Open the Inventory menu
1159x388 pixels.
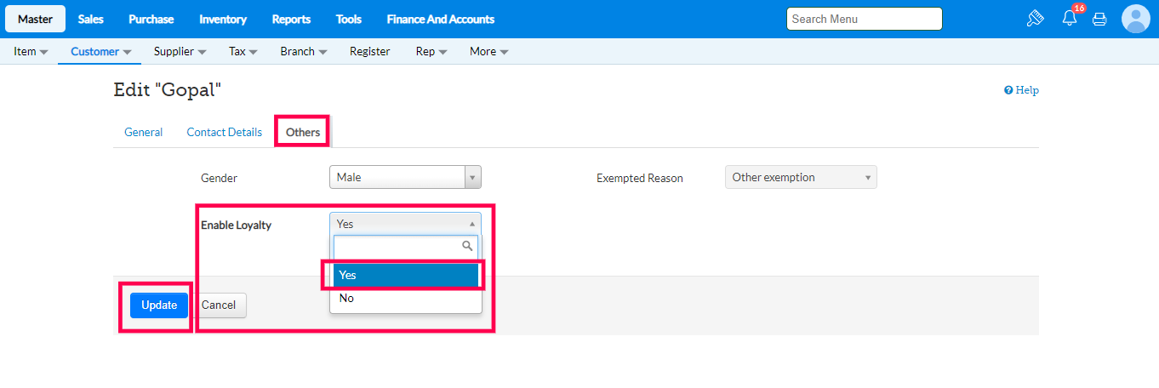pos(223,19)
